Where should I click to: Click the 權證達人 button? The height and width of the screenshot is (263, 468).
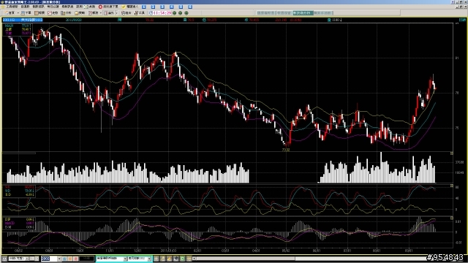(132, 7)
